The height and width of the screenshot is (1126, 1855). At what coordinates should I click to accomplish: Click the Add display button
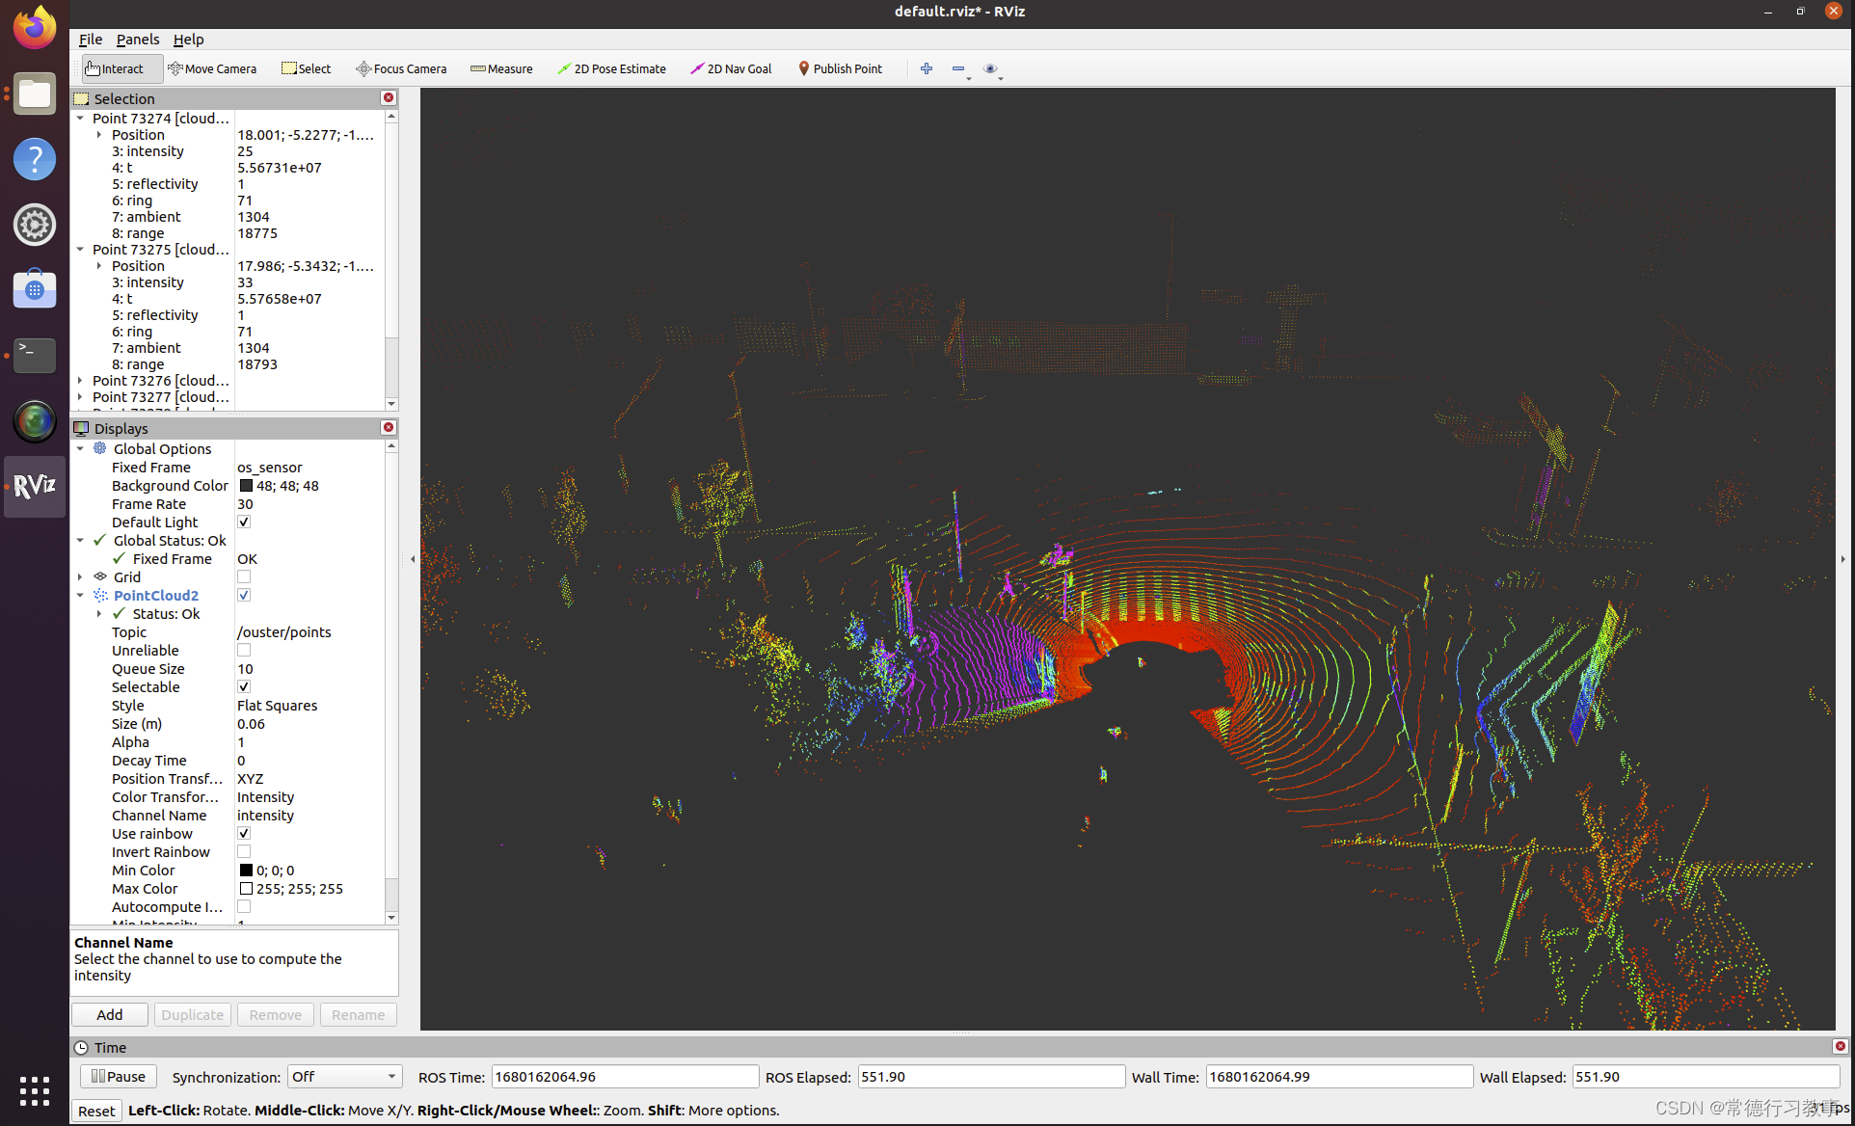110,1015
